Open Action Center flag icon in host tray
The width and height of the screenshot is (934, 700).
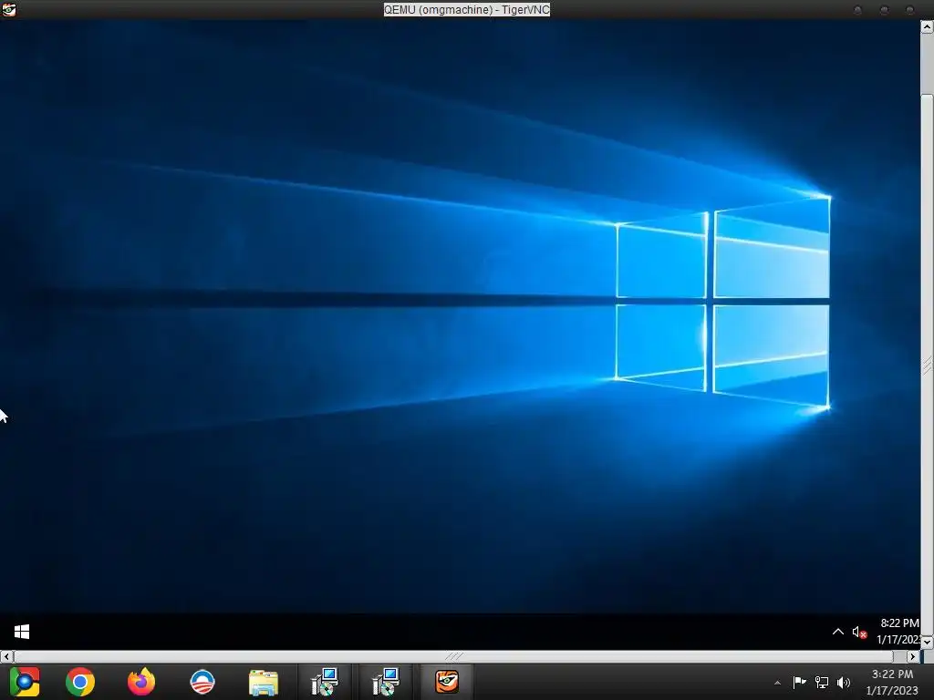799,682
